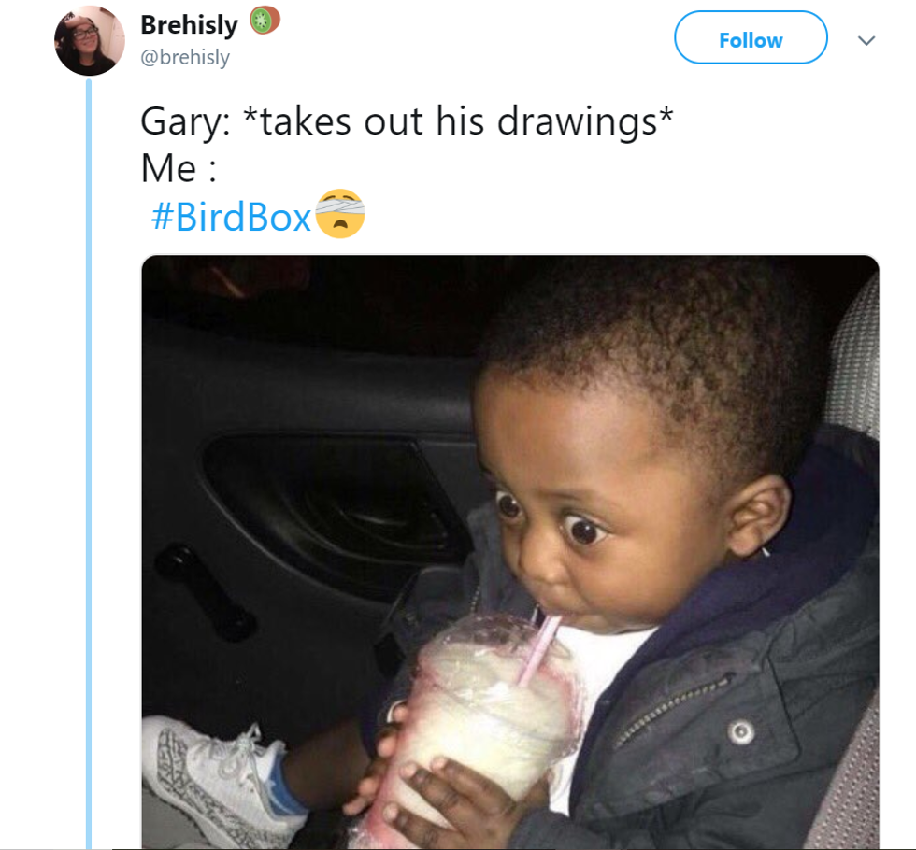The height and width of the screenshot is (850, 916).
Task: Click the bandaged-face emoji after #BirdBox
Action: (x=339, y=214)
